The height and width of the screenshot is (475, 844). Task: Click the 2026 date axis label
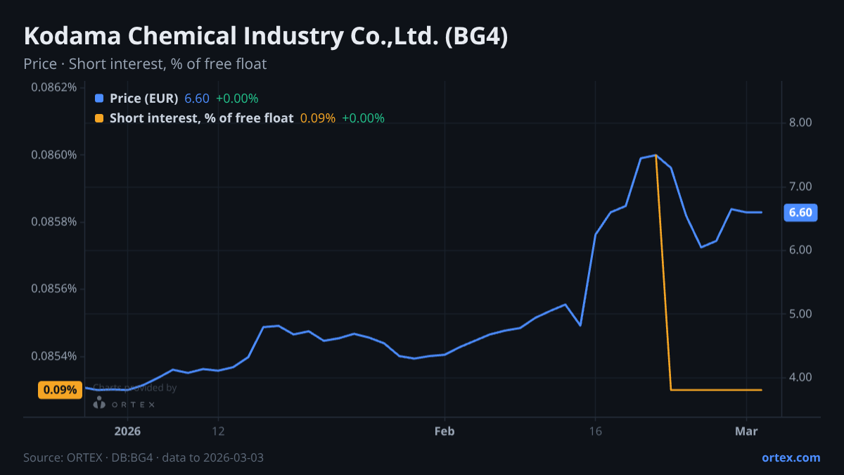[x=127, y=431]
